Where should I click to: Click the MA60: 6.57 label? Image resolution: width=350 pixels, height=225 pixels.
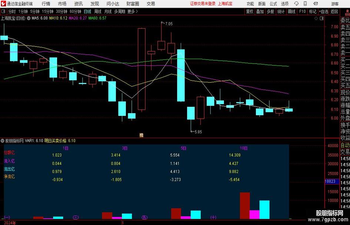[x=97, y=18]
